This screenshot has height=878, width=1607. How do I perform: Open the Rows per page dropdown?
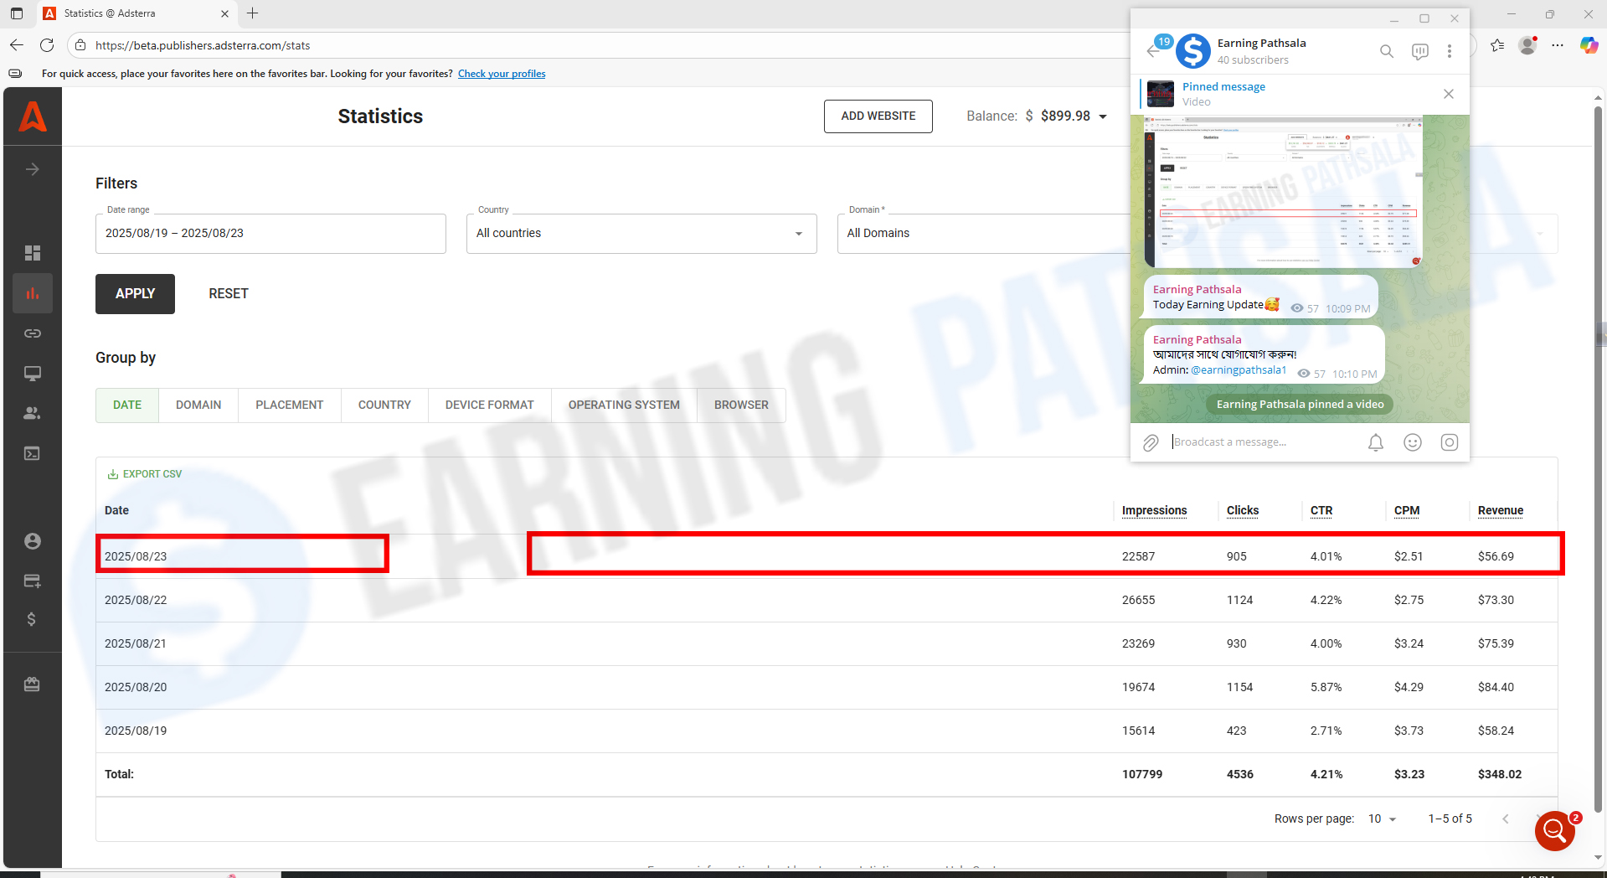tap(1382, 819)
